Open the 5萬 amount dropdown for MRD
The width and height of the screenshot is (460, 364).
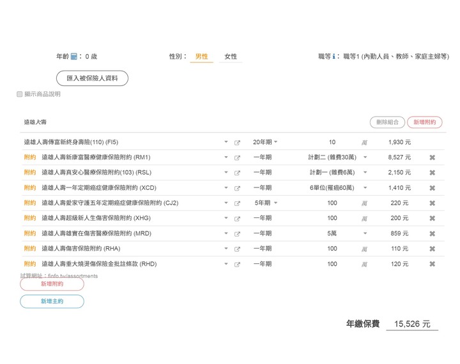pyautogui.click(x=347, y=233)
